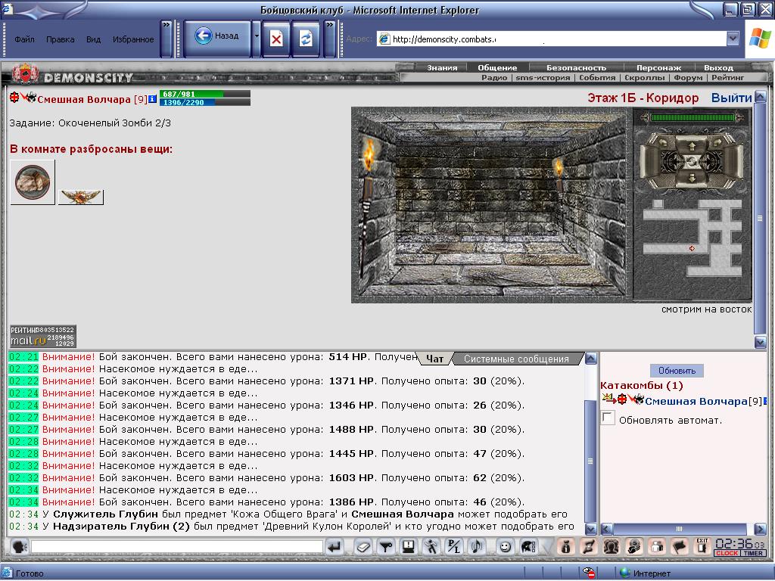The image size is (775, 581).
Task: Pick up the leather skin item thumbnail
Action: pyautogui.click(x=33, y=182)
